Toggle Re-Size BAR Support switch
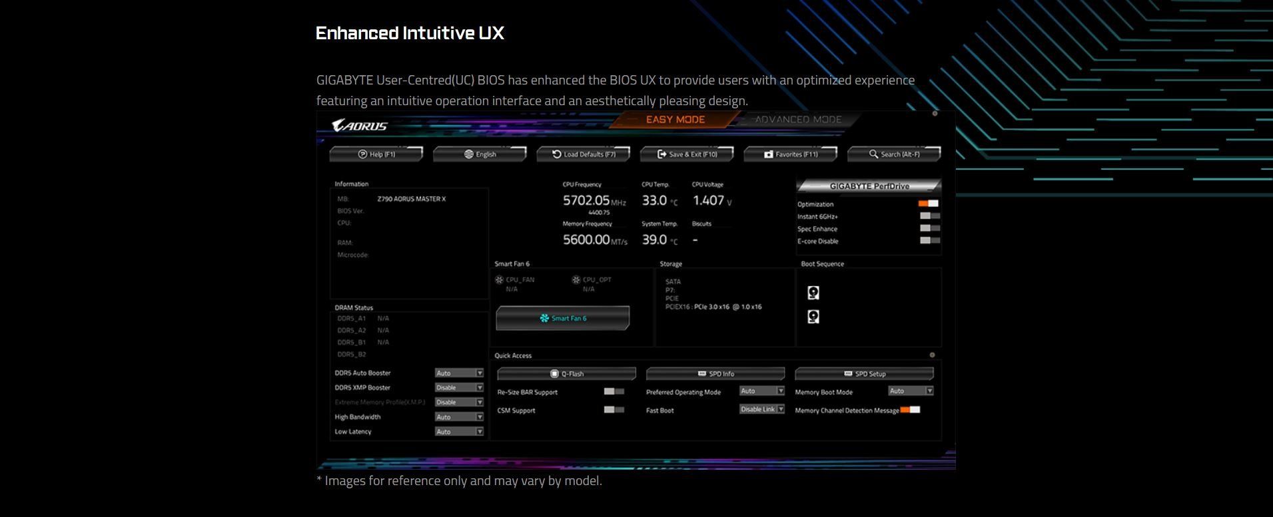 (614, 391)
